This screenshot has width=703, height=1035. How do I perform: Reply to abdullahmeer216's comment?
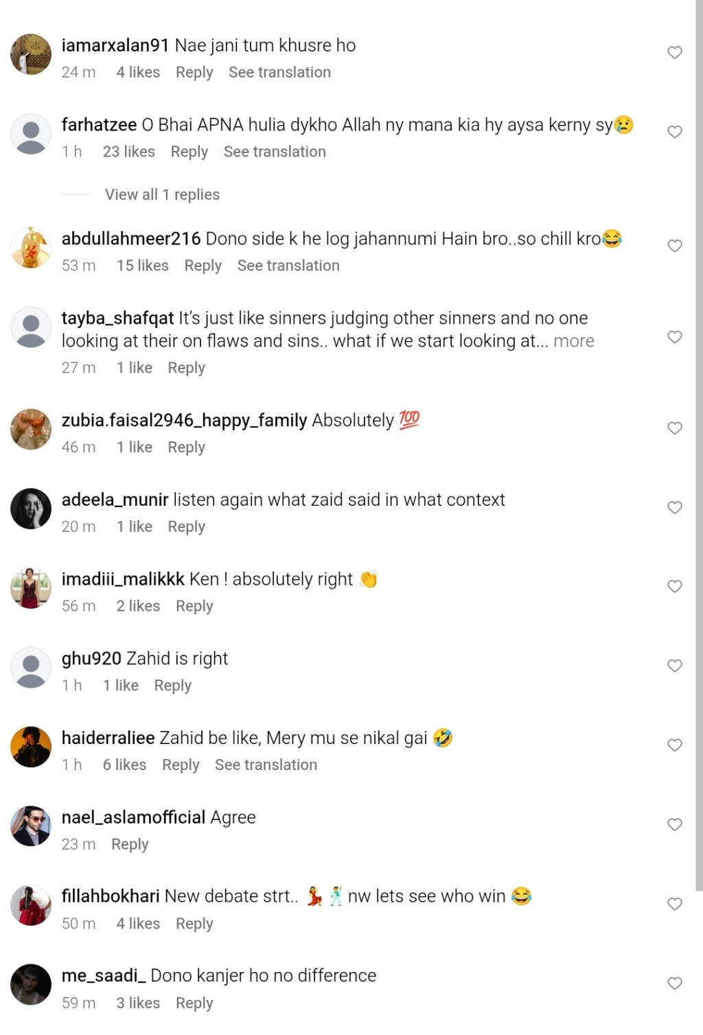click(x=203, y=266)
